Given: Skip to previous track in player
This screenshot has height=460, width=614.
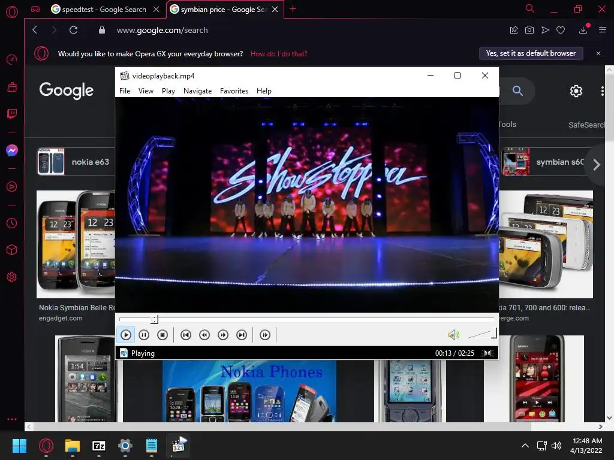Looking at the screenshot, I should click(186, 335).
